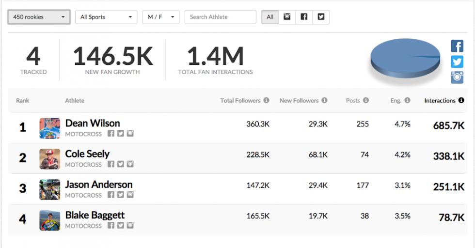Click the large Instagram icon beside pie chart
This screenshot has width=475, height=248.
pos(457,77)
